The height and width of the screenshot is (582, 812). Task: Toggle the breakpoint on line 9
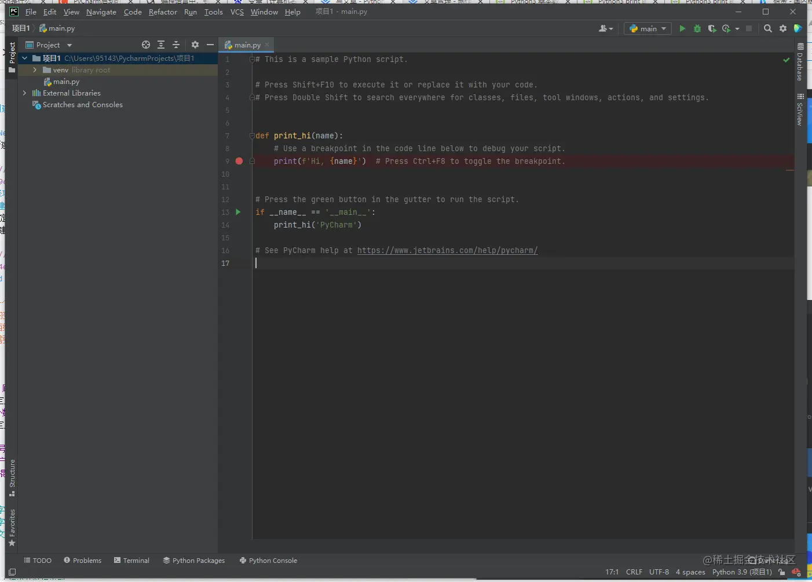[239, 161]
